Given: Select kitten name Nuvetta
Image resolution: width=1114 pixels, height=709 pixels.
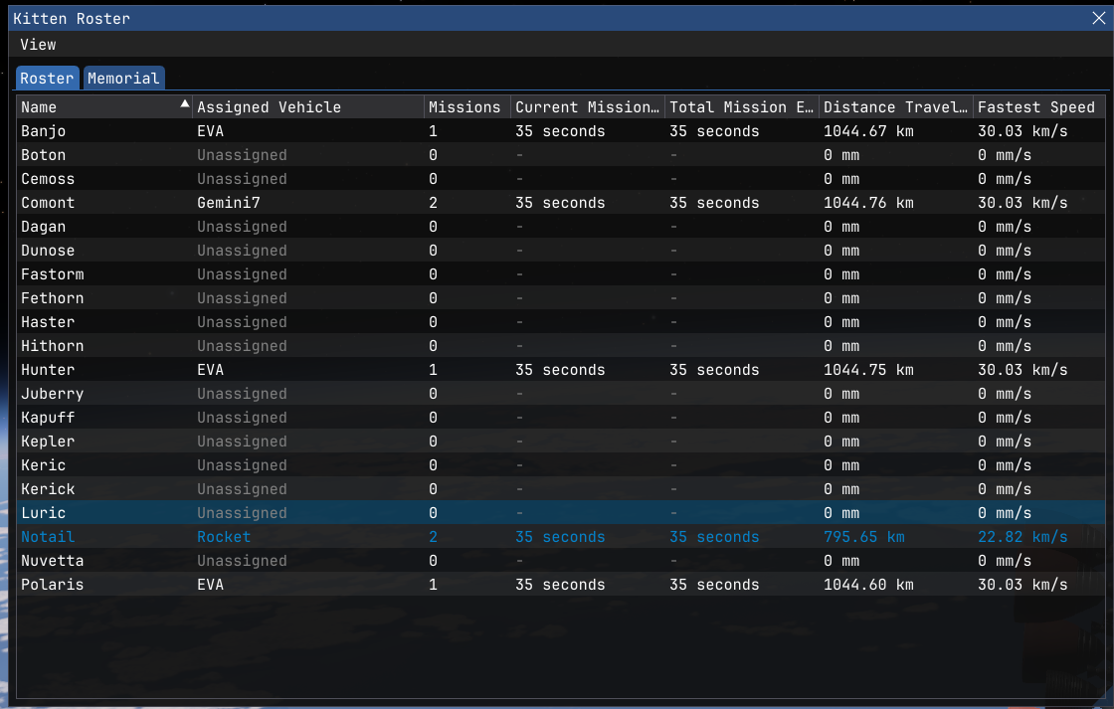Looking at the screenshot, I should point(53,561).
